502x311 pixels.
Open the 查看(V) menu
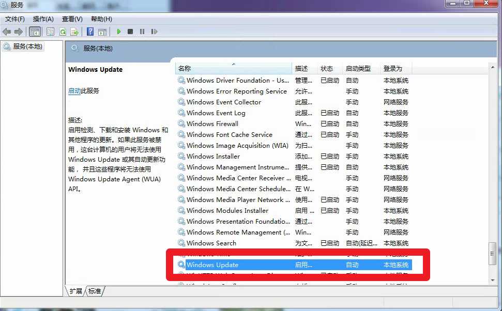[x=72, y=19]
